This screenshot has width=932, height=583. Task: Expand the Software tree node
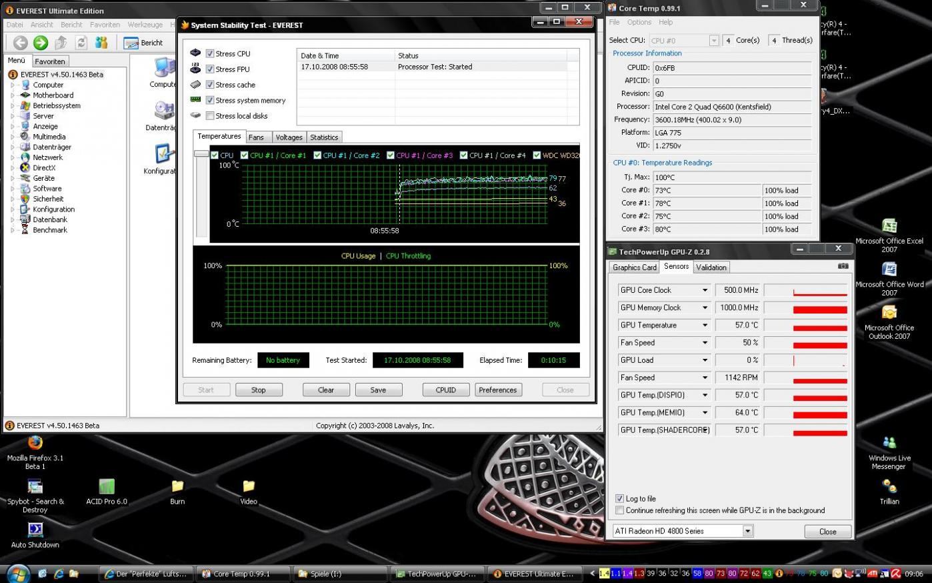[12, 189]
